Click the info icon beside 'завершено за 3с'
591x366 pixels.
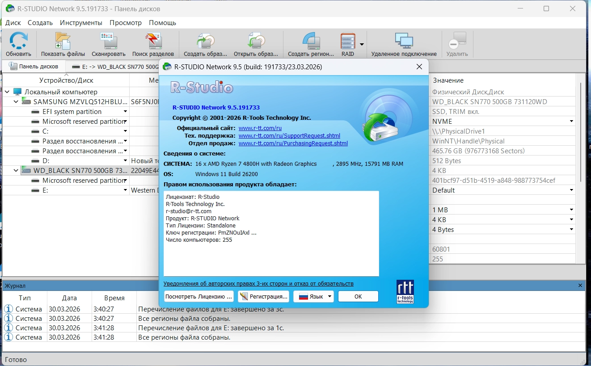point(8,309)
